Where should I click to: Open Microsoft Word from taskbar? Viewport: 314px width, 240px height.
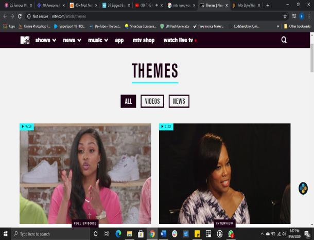163,234
